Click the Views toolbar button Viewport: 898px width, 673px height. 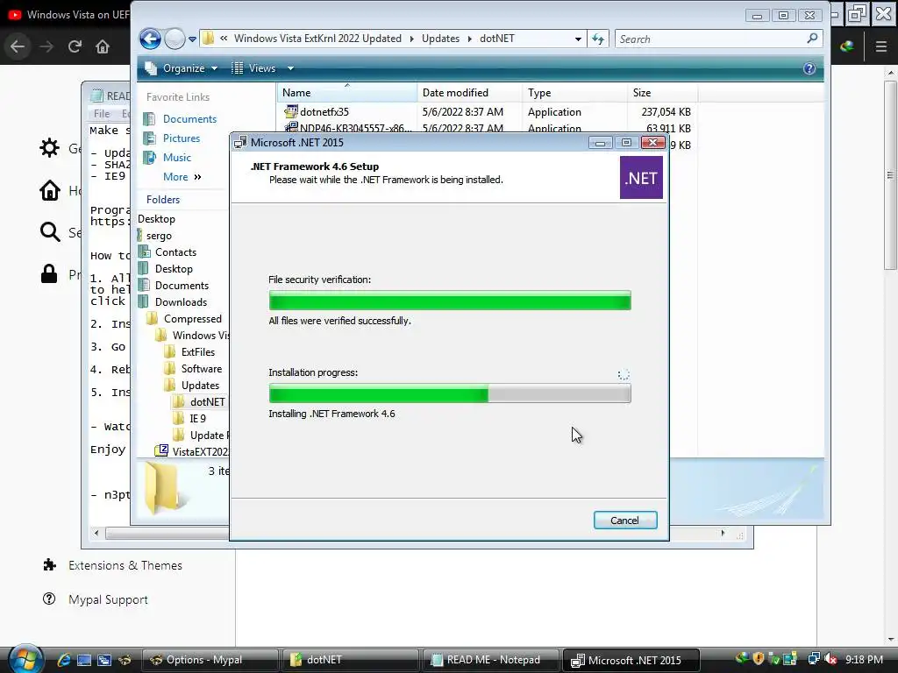pyautogui.click(x=253, y=68)
